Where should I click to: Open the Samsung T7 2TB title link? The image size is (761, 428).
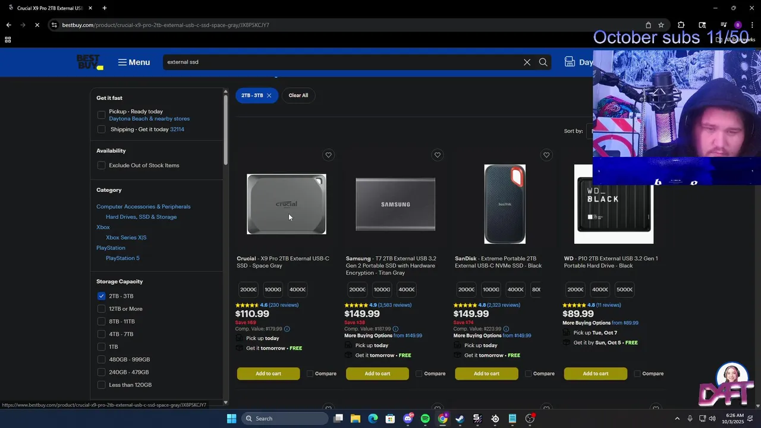click(391, 266)
